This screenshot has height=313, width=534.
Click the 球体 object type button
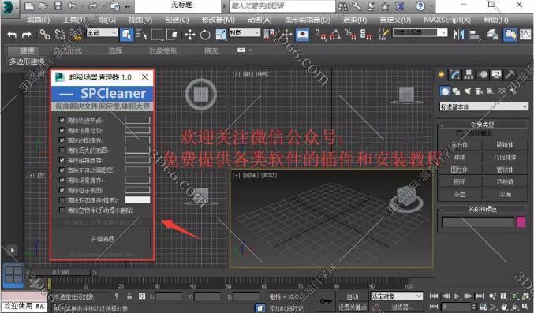pyautogui.click(x=459, y=158)
